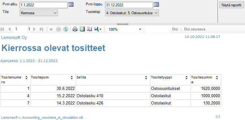Open the Tila dropdown showing Kierrossa
This screenshot has width=245, height=120.
[39, 13]
